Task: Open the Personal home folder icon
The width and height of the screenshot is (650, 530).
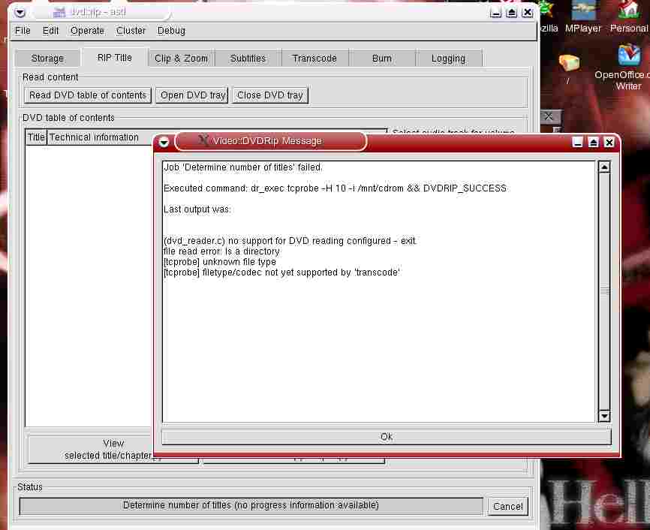Action: [629, 11]
